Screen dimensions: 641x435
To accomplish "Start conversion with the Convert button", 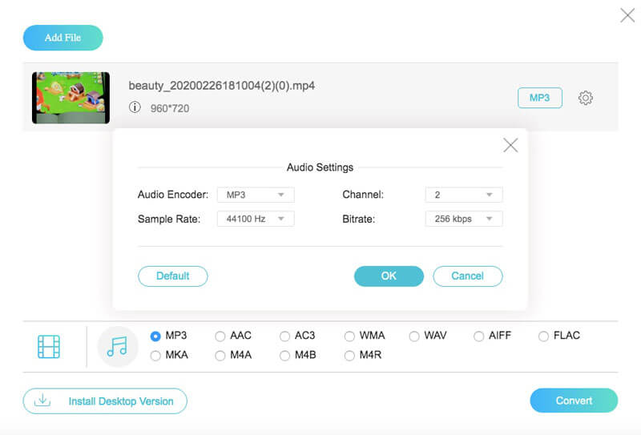I will (574, 401).
